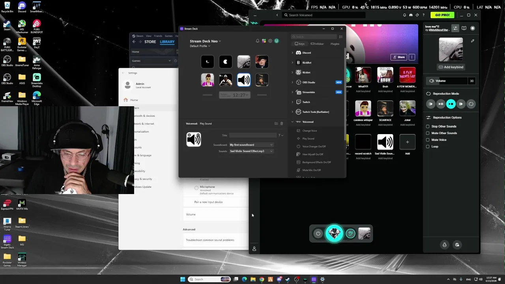Click the diamond voice icon in Voicemod bar
This screenshot has width=505, height=284.
tap(334, 234)
